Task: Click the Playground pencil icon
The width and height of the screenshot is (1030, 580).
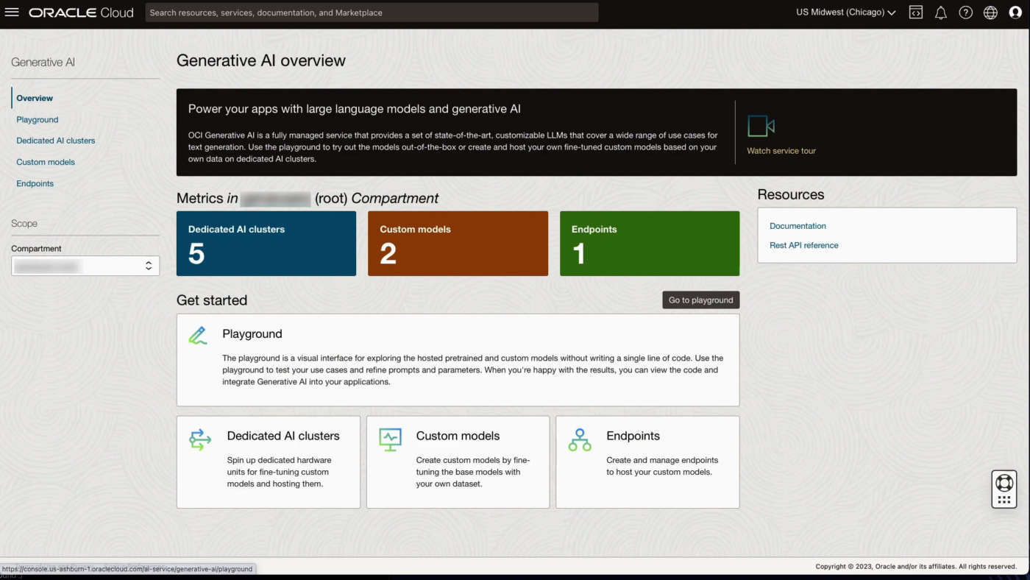Action: click(x=198, y=336)
